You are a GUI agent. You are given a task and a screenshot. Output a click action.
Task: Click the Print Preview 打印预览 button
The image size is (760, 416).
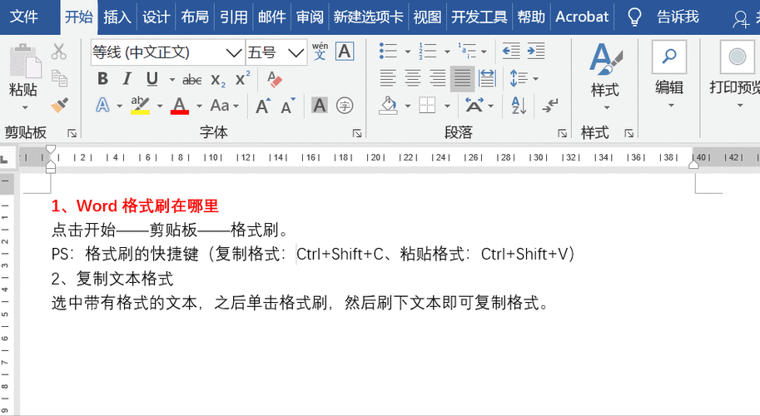(x=734, y=73)
